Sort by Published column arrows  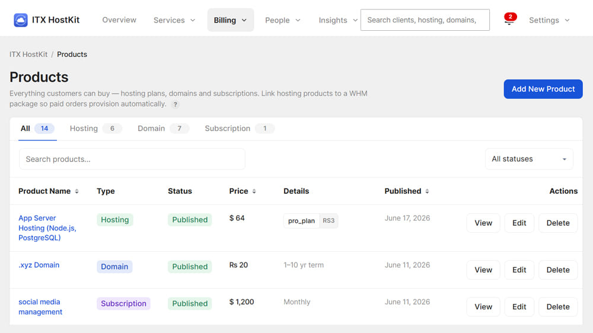(x=427, y=191)
